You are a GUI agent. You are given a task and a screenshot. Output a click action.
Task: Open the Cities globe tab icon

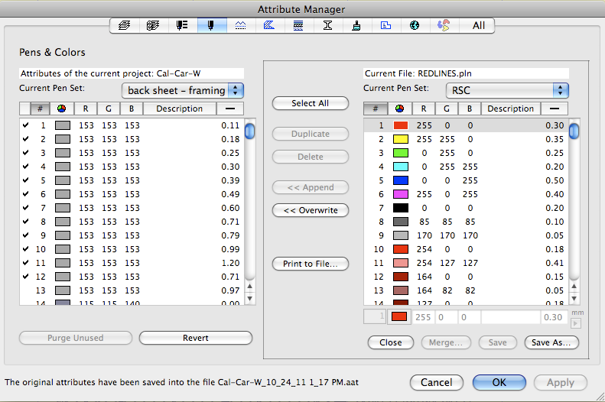pyautogui.click(x=415, y=25)
